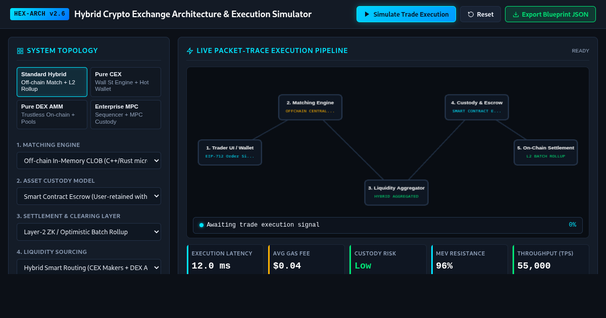Click the Reset circular arrow icon

click(x=471, y=14)
